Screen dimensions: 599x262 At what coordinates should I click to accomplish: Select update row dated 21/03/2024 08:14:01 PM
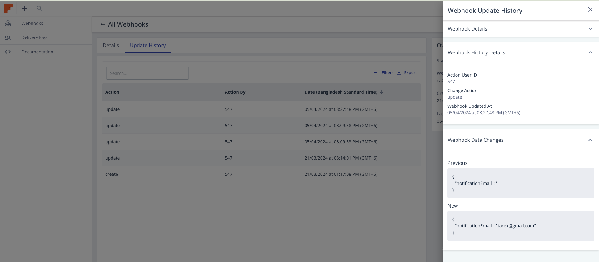point(261,158)
